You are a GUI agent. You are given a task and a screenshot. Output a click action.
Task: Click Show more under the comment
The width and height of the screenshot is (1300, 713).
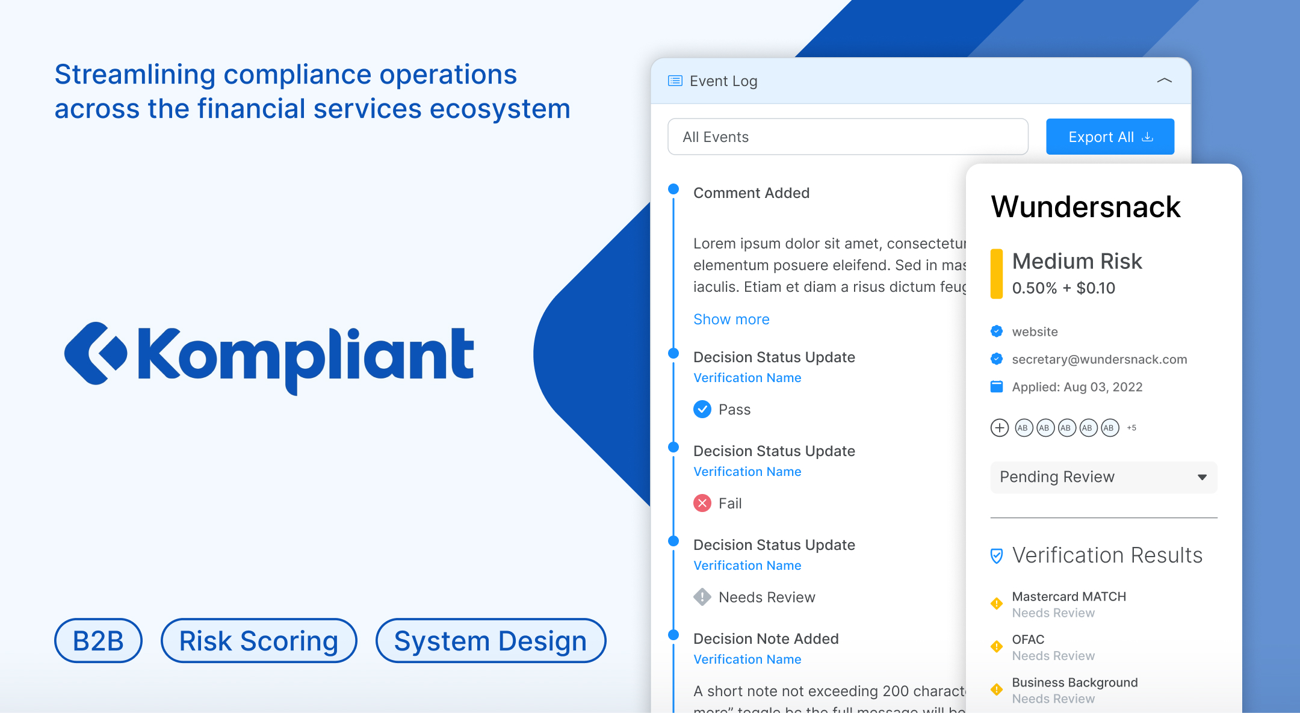point(731,319)
